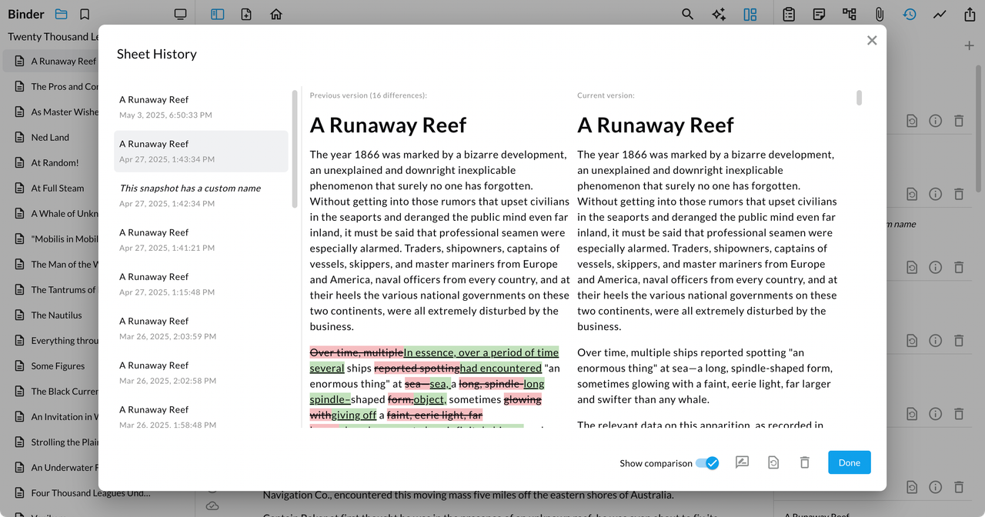Click the restore snapshot icon in the dialog footer
The width and height of the screenshot is (985, 517).
(x=773, y=462)
